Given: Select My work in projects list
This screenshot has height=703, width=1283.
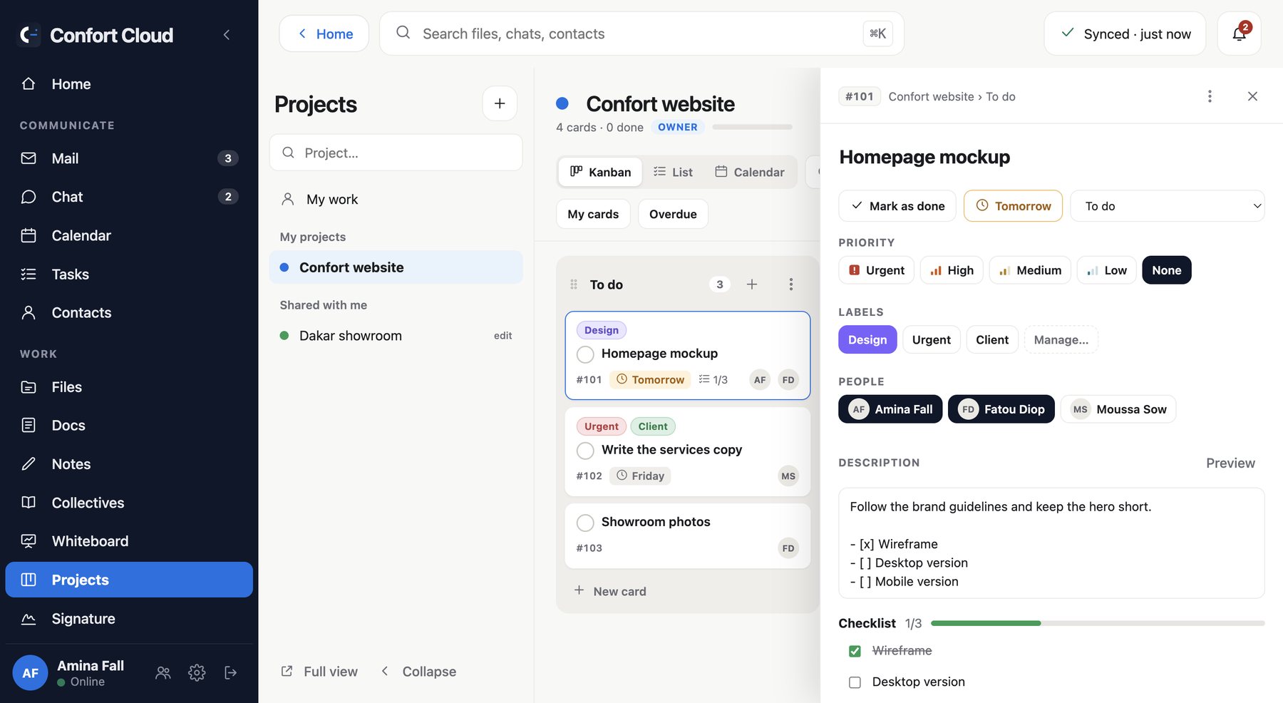Looking at the screenshot, I should (396, 200).
